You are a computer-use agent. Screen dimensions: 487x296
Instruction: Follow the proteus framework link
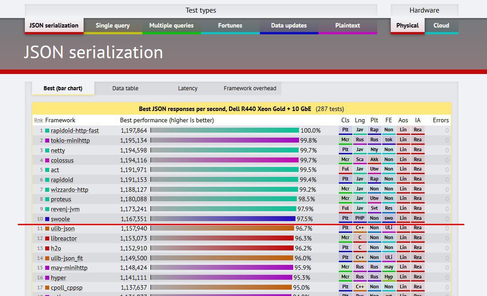coord(61,199)
